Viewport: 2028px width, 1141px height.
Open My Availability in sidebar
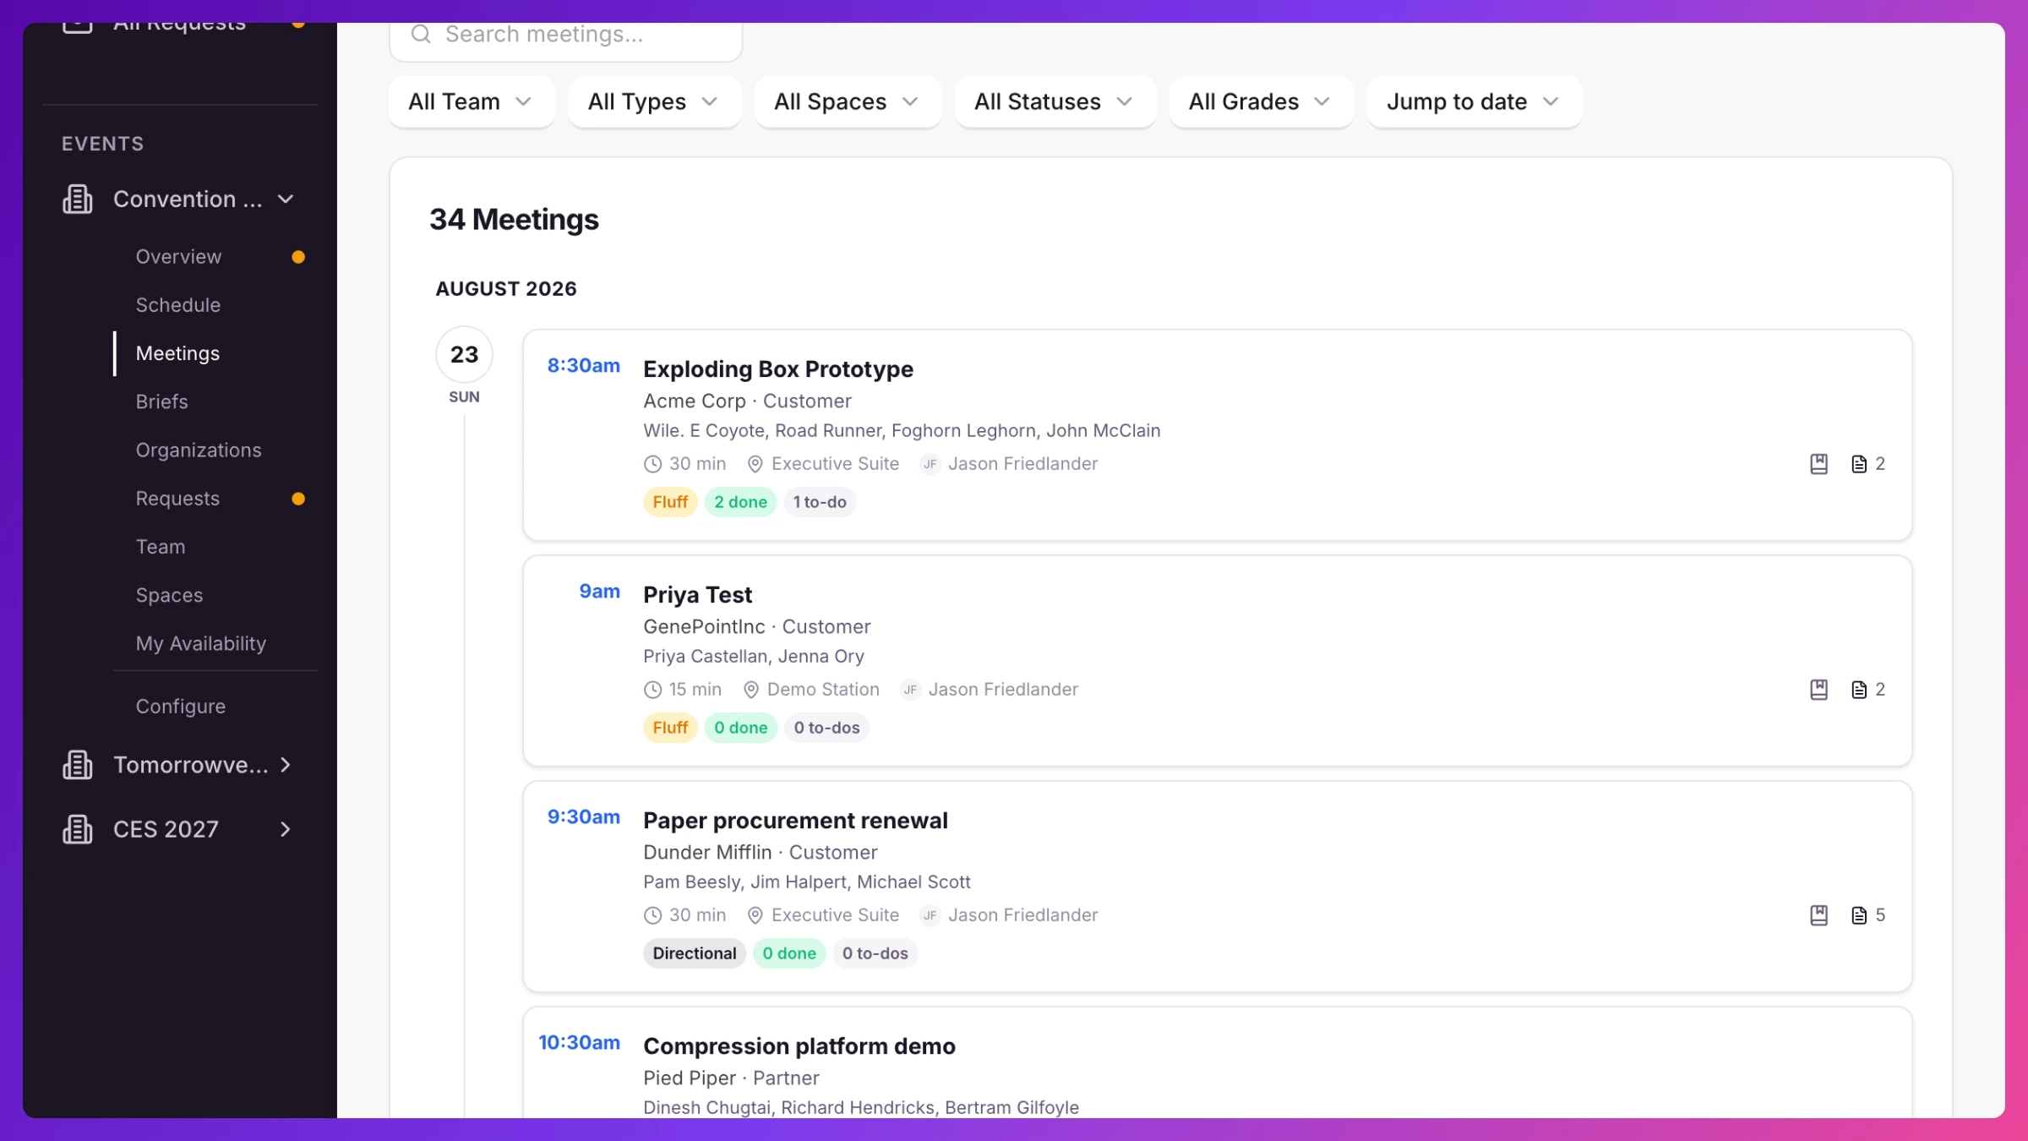point(201,643)
